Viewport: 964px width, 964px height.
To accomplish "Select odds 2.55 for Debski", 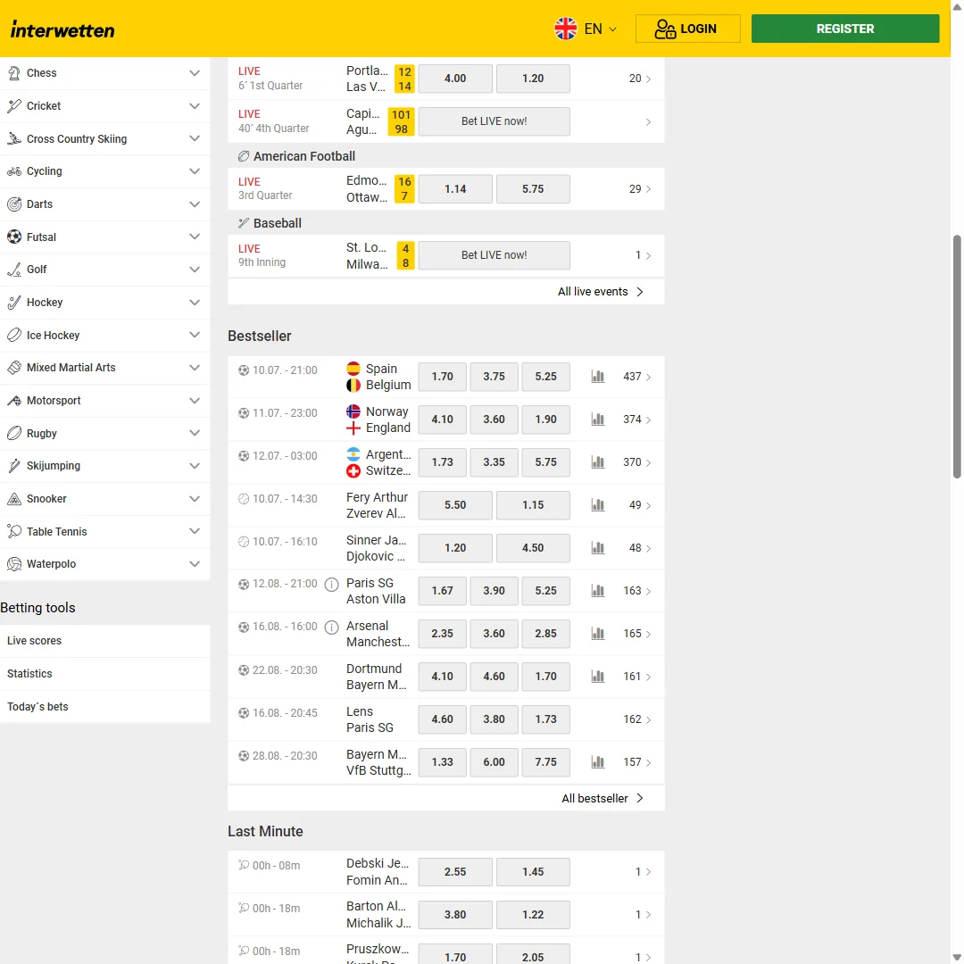I will pyautogui.click(x=455, y=872).
